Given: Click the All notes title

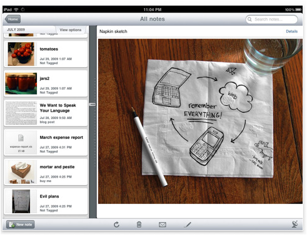Looking at the screenshot, I should pyautogui.click(x=153, y=19).
